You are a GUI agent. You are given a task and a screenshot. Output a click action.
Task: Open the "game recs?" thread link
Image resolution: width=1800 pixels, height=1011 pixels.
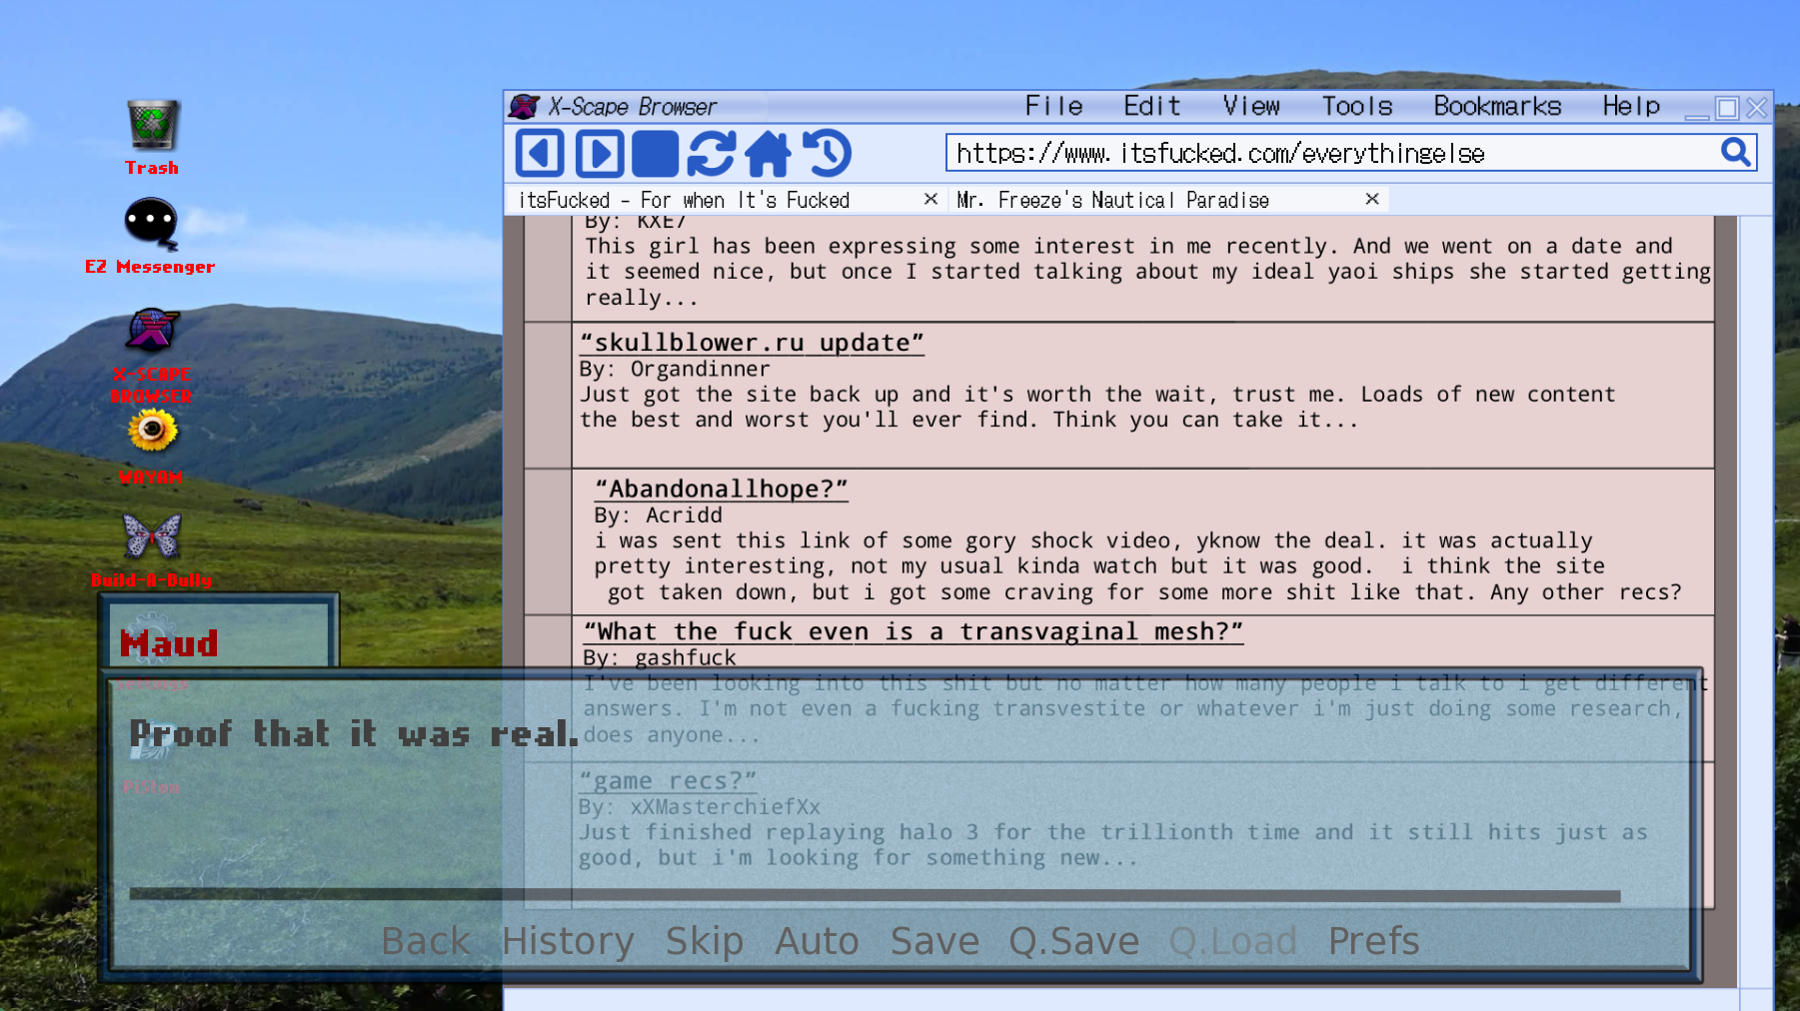click(668, 780)
